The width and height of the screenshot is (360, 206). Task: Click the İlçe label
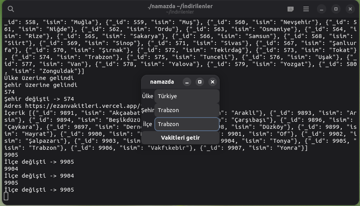[147, 124]
